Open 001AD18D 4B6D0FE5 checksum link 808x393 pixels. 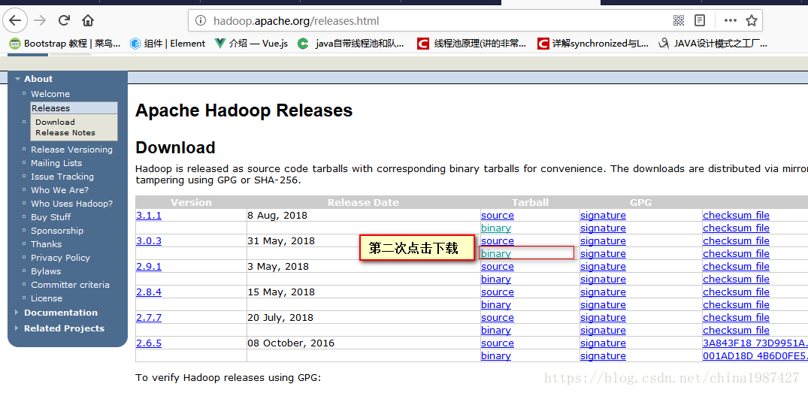tap(755, 356)
